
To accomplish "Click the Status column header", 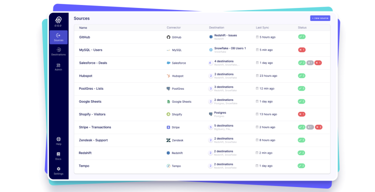I will click(302, 27).
